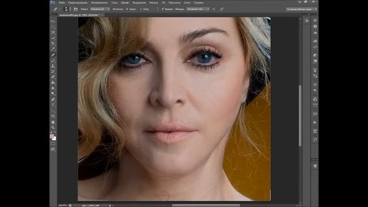Select the Type tool
Screen dimensions: 368x207
53,105
